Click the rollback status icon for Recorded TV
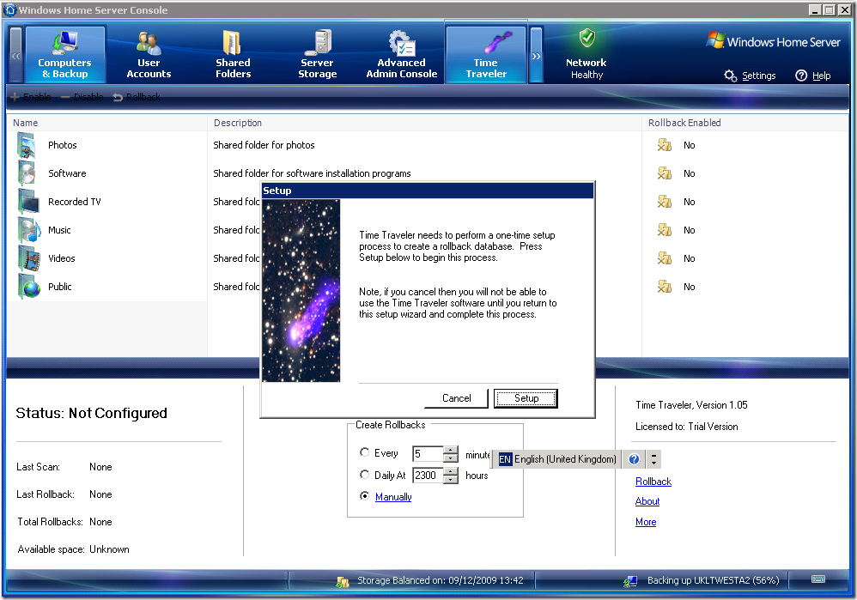This screenshot has width=857, height=600. (664, 203)
